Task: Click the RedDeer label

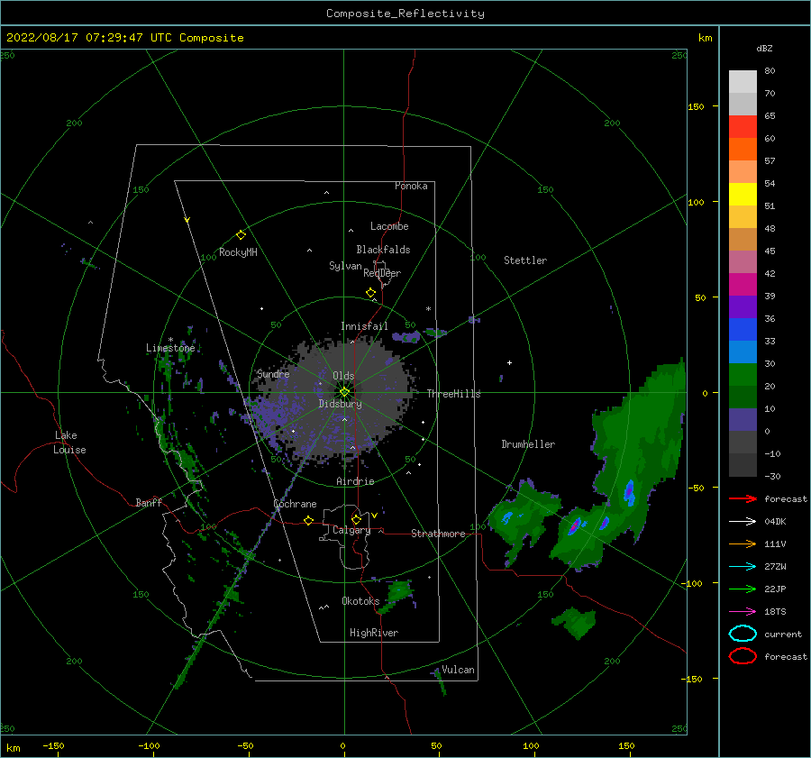Action: 382,273
